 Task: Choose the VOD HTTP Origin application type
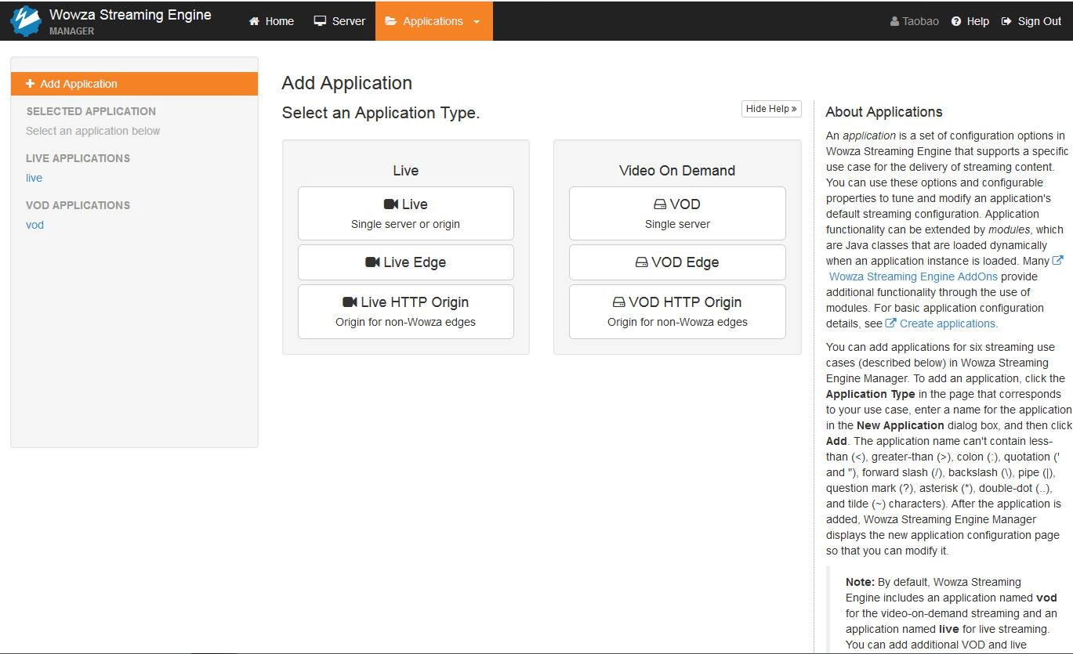pyautogui.click(x=677, y=311)
